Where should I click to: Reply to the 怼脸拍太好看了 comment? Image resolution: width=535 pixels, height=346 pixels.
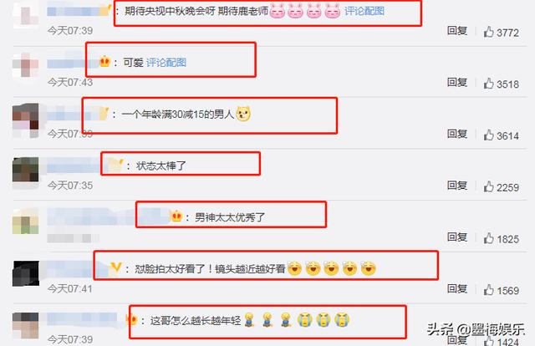click(457, 288)
